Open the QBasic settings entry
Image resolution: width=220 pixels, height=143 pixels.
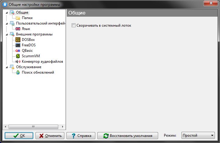27,51
